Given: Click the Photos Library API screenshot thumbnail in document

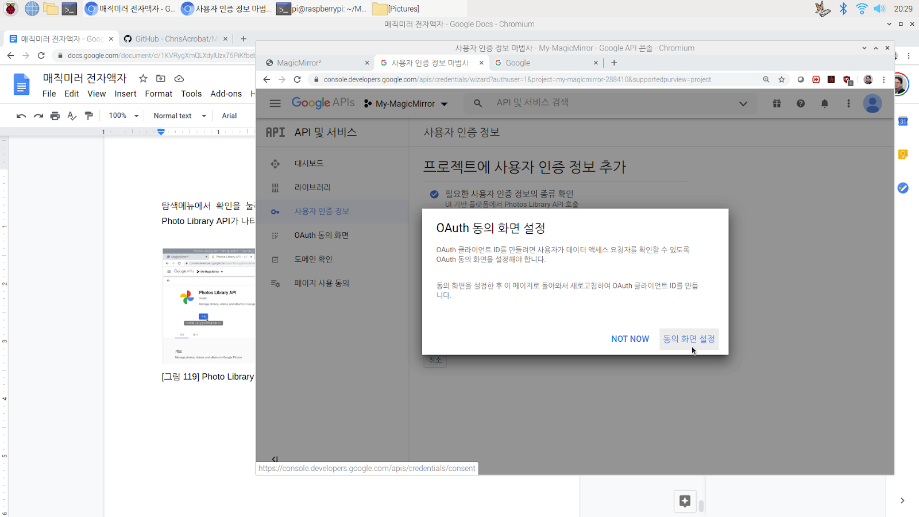Looking at the screenshot, I should click(x=208, y=306).
